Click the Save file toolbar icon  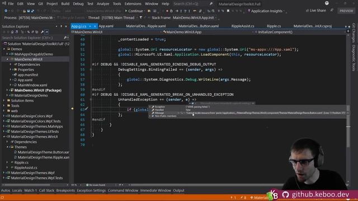pos(29,11)
